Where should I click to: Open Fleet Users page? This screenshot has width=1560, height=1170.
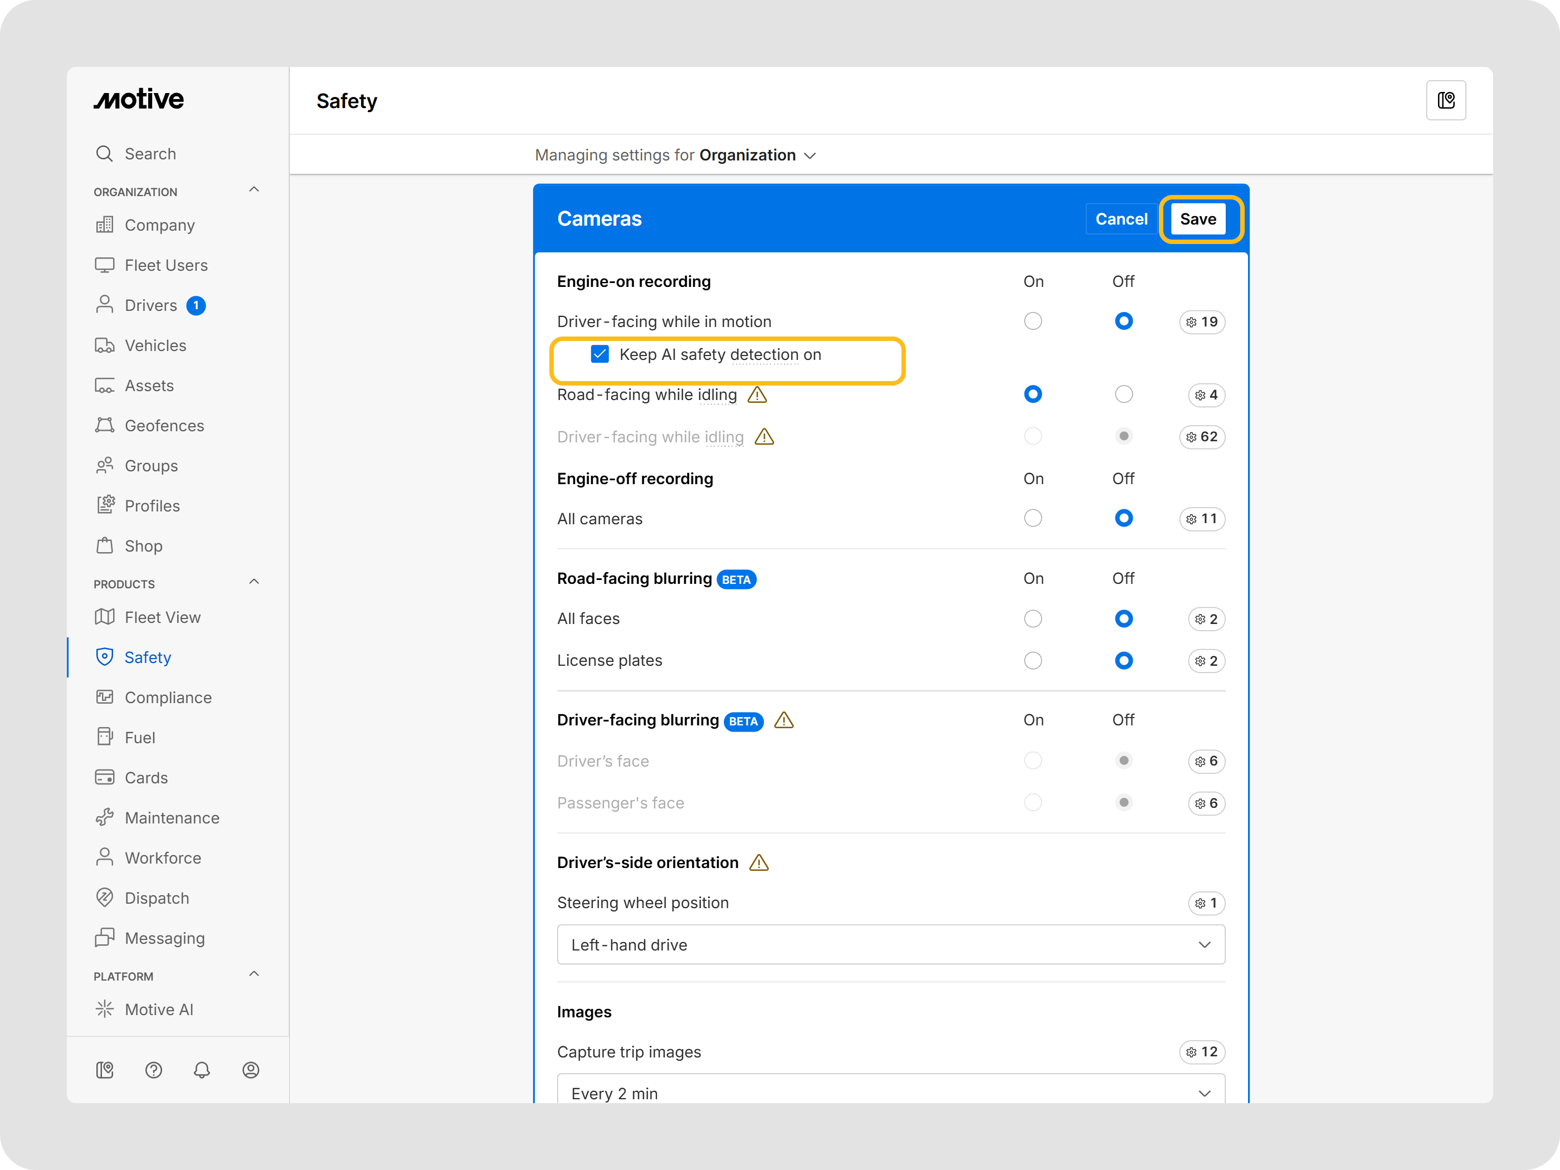[x=151, y=265]
